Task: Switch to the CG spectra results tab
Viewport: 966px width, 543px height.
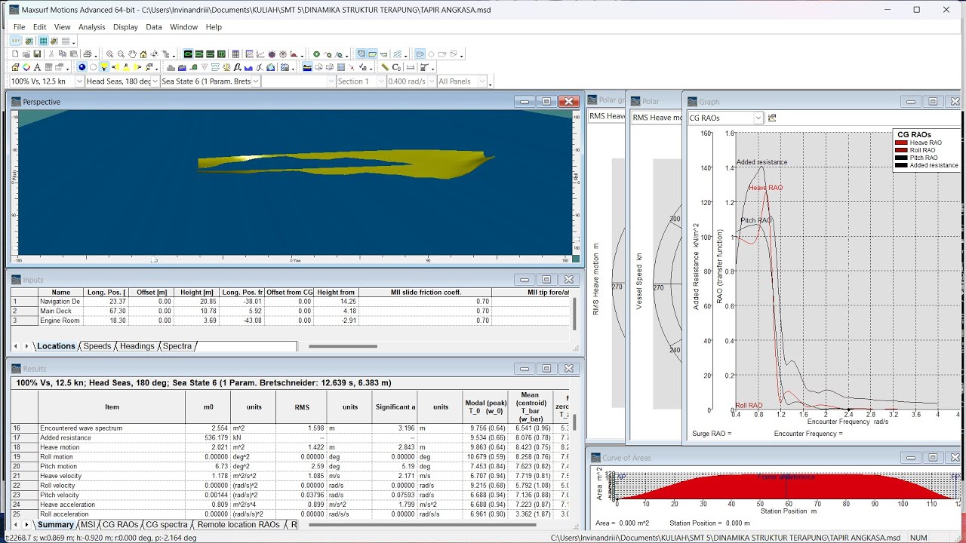Action: tap(166, 524)
